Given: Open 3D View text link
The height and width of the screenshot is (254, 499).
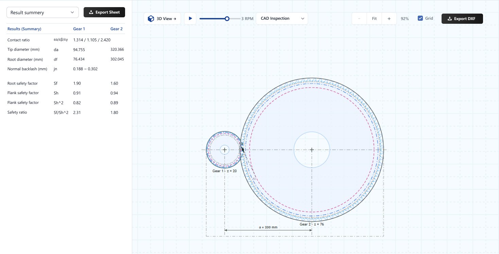Looking at the screenshot, I should [x=166, y=19].
